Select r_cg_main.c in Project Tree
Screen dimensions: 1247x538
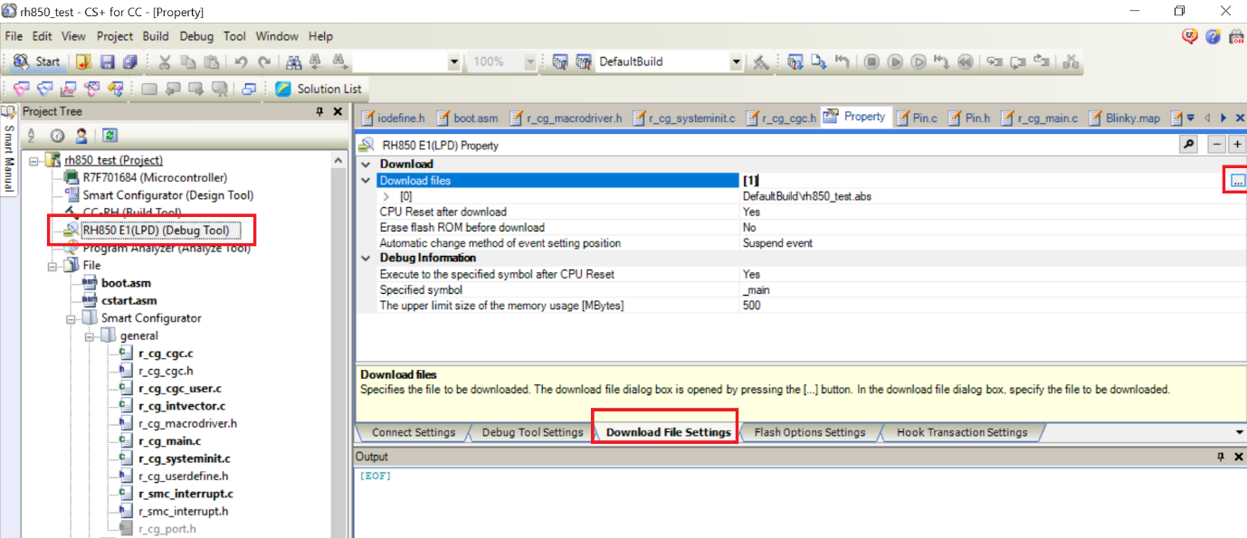(169, 441)
